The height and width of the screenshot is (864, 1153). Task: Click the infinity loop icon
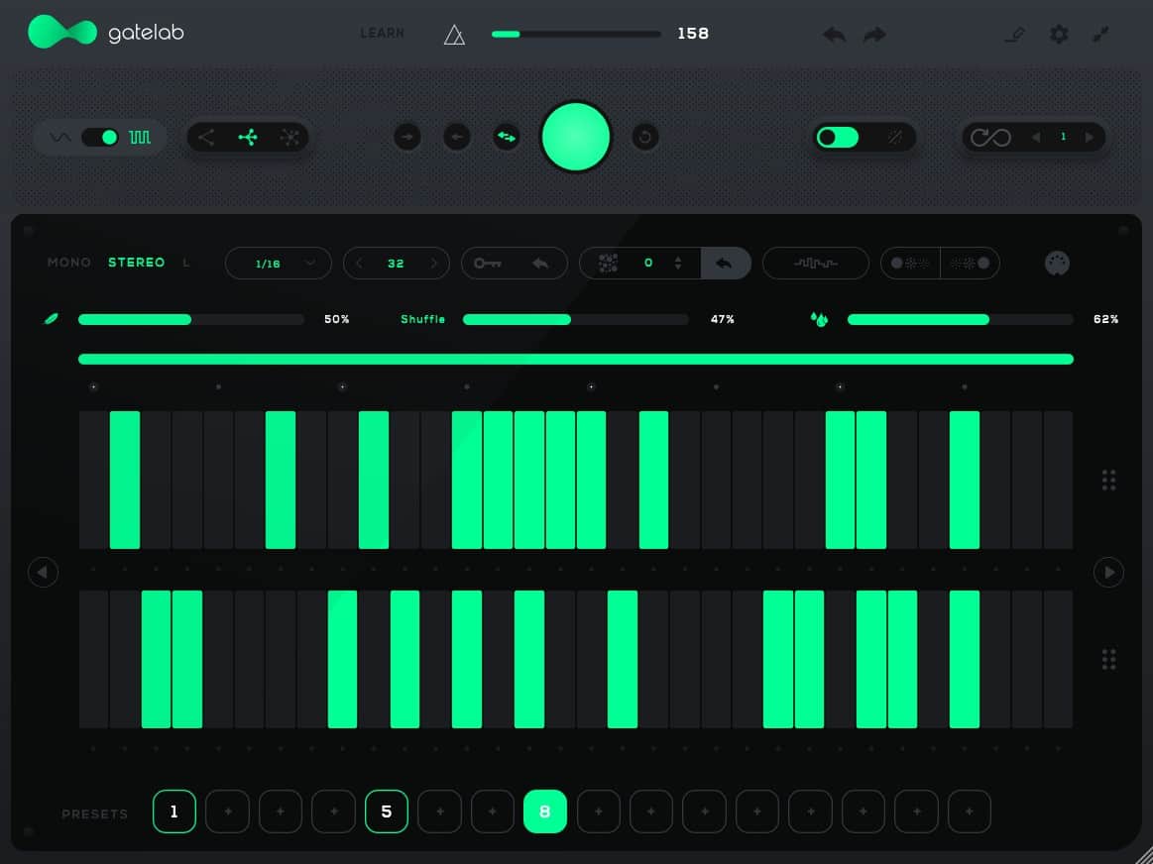click(989, 138)
